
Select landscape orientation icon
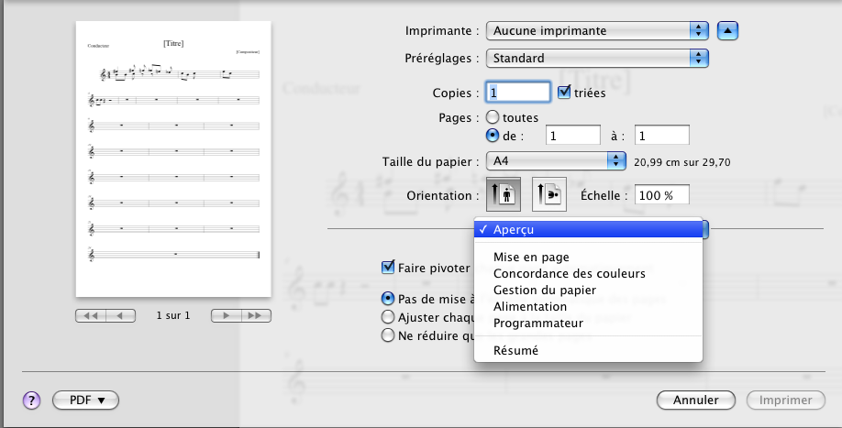pos(548,195)
